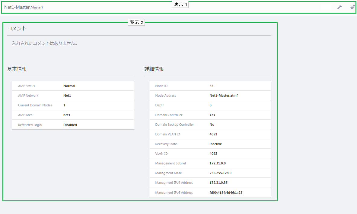Select the 基本情報 heading
Screen dimensions: 357x214
click(17, 69)
